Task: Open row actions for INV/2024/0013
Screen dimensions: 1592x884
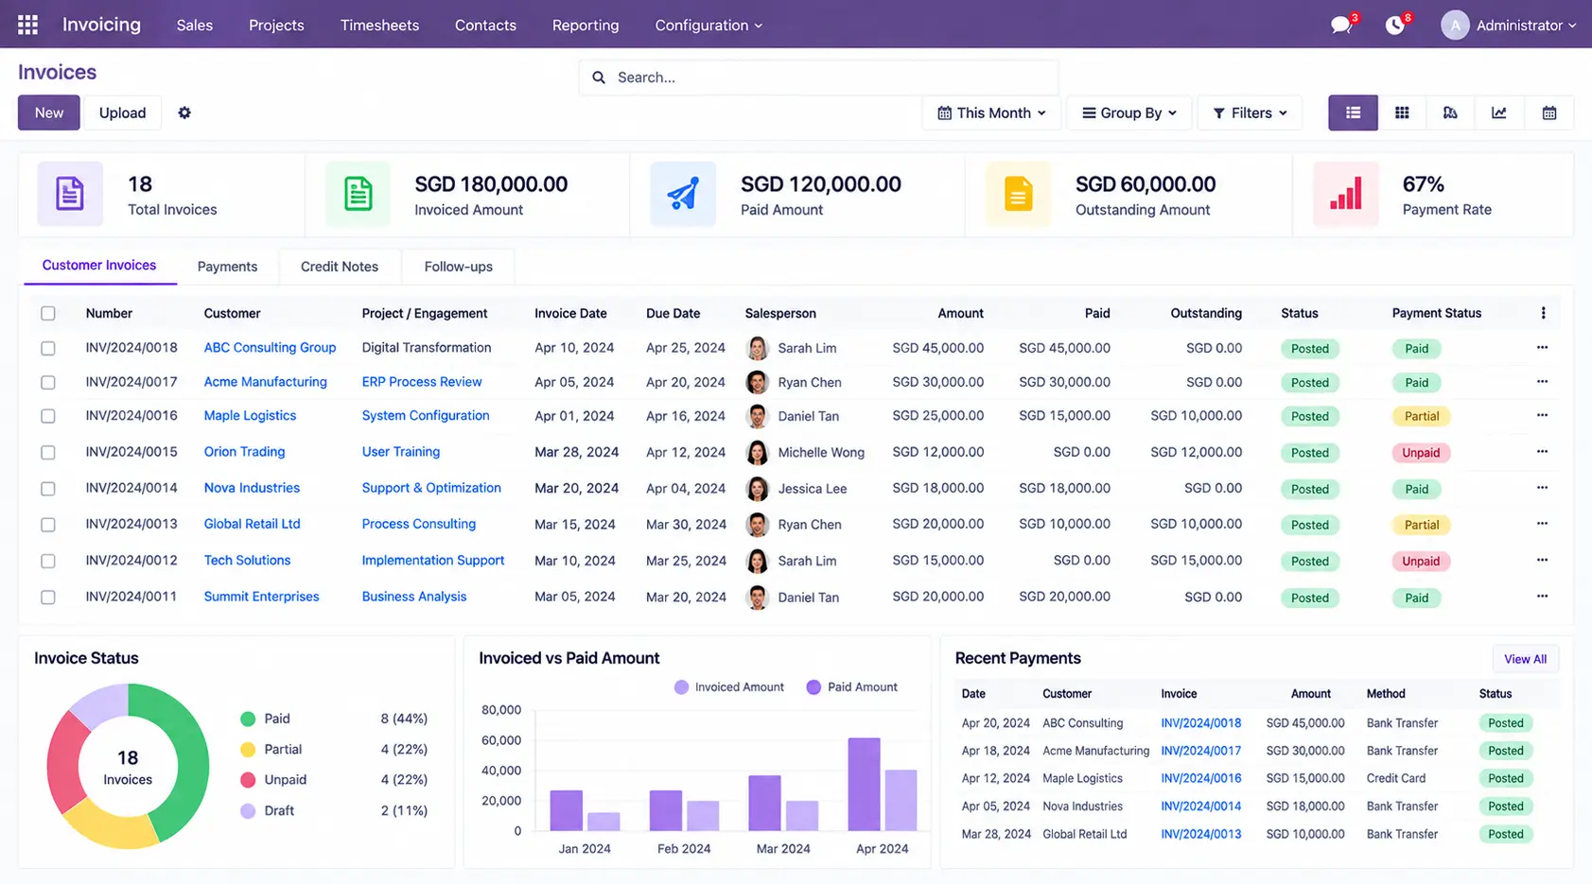Action: 1542,523
